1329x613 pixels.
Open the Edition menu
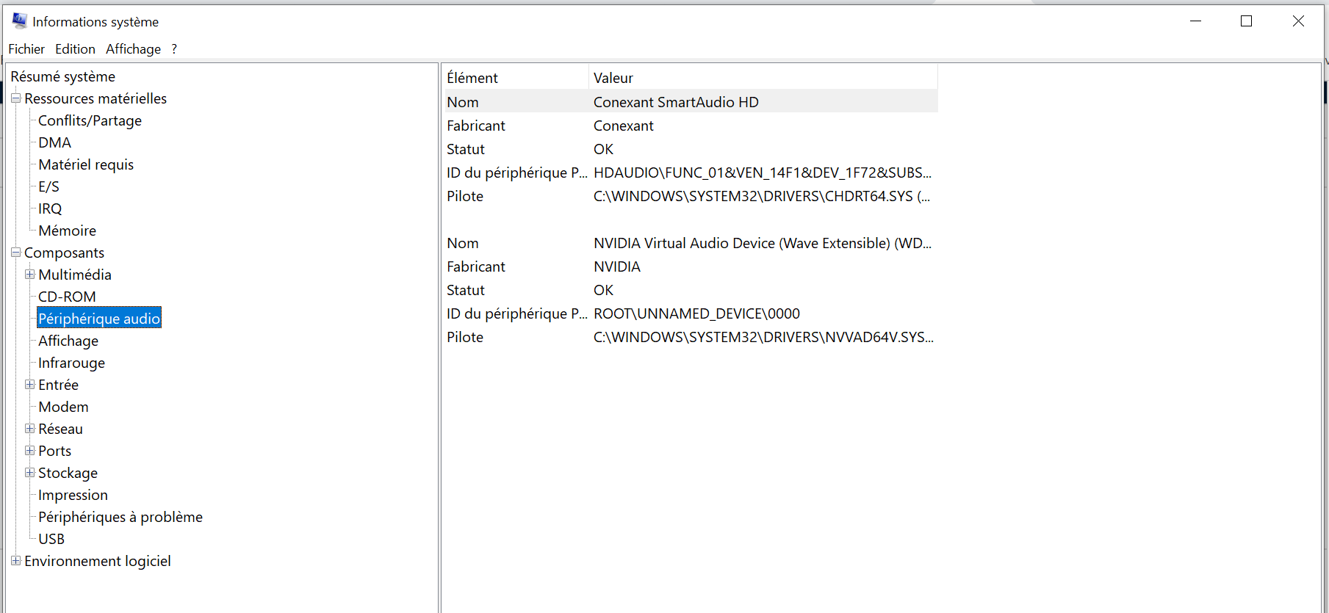(75, 49)
